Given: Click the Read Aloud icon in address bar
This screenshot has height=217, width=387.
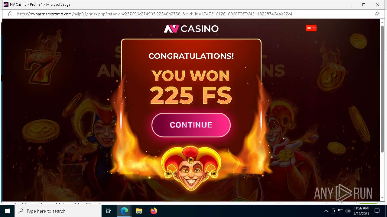Looking at the screenshot, I should pyautogui.click(x=377, y=14).
